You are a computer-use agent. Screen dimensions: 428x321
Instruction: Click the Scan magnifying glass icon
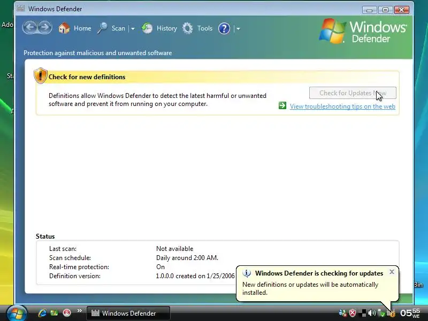(x=102, y=28)
